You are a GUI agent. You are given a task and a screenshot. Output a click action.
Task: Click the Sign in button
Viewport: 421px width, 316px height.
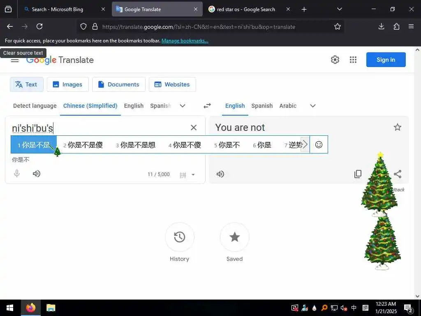point(386,60)
